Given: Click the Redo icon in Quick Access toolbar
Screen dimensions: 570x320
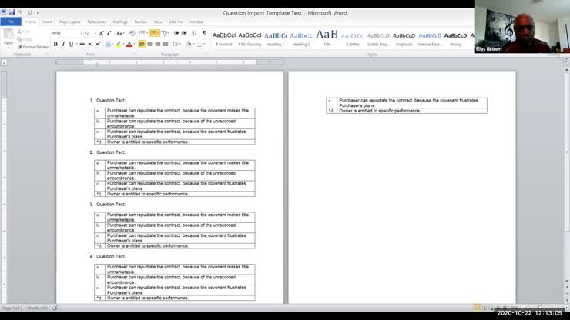Looking at the screenshot, I should click(x=30, y=12).
